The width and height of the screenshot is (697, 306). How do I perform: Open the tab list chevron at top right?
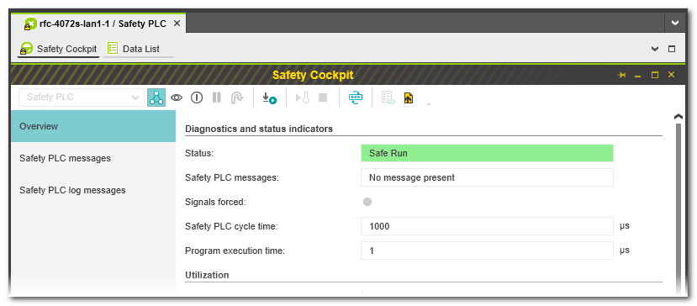click(x=675, y=23)
